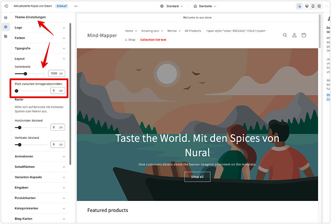
Task: Open the Amazing cars navigation menu
Action: pos(152,31)
